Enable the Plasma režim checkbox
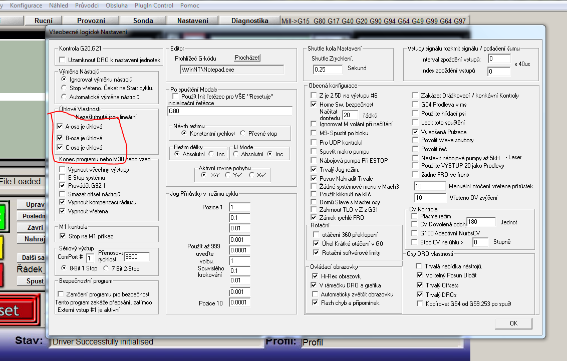The width and height of the screenshot is (567, 361). (x=414, y=216)
